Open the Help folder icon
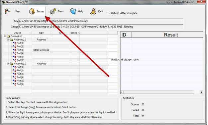208x125 pixels. click(73, 11)
